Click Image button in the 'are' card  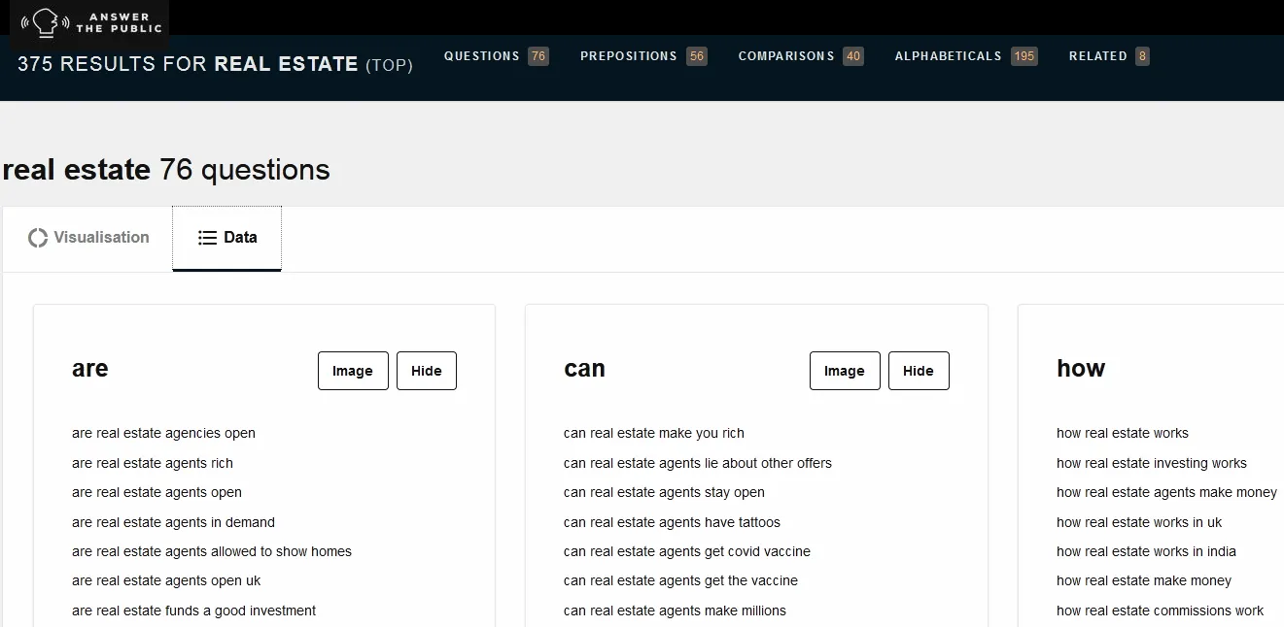point(353,371)
